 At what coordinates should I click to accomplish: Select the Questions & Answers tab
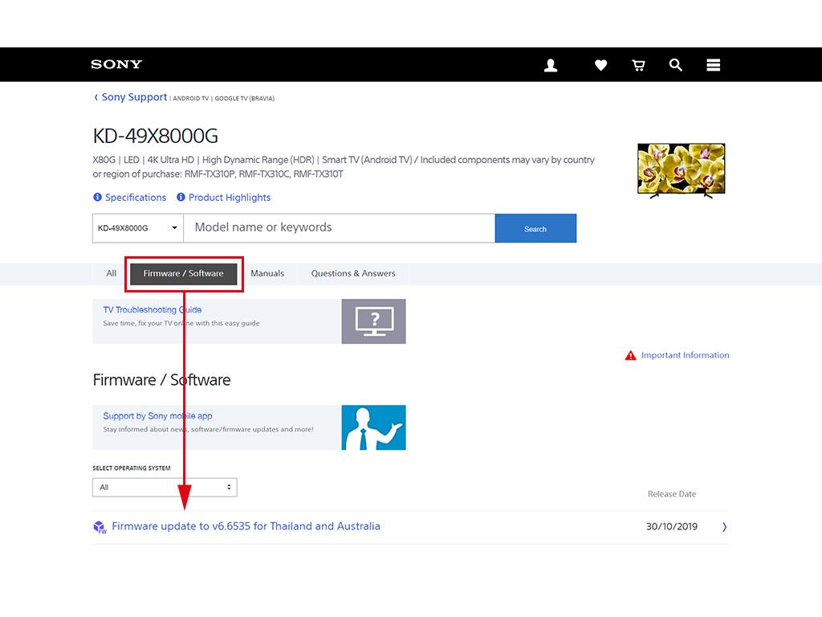click(353, 273)
